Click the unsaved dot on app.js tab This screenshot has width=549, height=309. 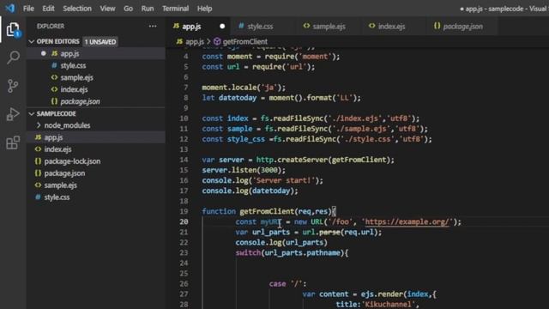click(222, 27)
